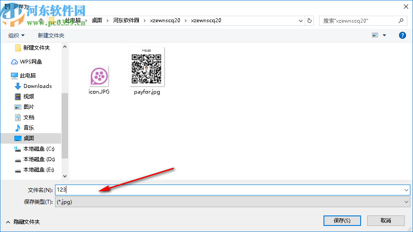Click the Cancel (取消) button
Viewport: 413px width, 232px height.
point(385,220)
